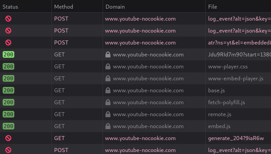Screen dimensions: 271x154
Task: Click the blocked icon in the atr?ns=yt row
Action: (x=8, y=42)
